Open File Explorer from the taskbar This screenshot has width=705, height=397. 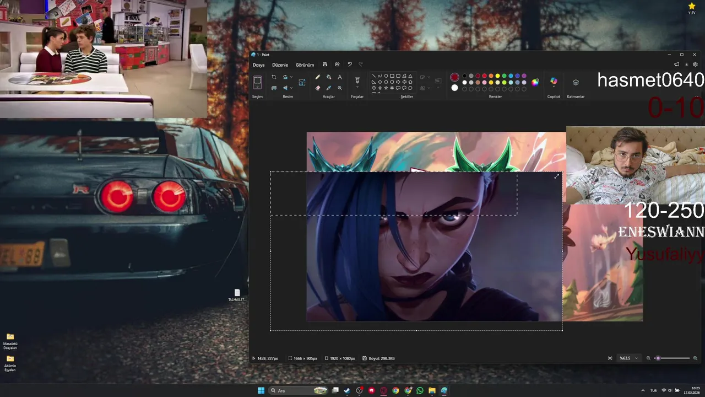432,390
